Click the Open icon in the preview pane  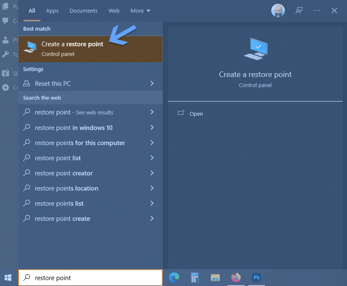point(181,113)
